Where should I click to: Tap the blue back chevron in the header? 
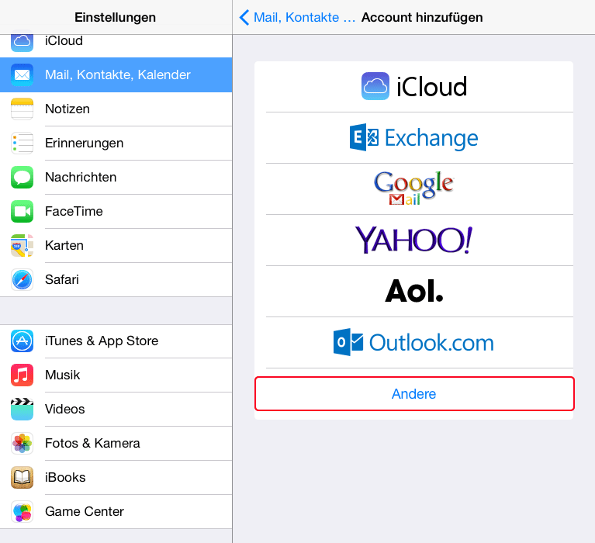point(244,18)
